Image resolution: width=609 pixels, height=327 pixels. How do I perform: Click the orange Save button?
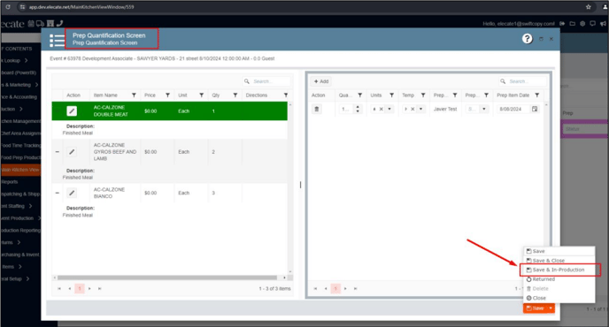(x=536, y=308)
